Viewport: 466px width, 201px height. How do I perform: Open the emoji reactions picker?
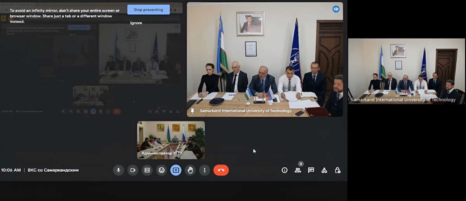(162, 170)
